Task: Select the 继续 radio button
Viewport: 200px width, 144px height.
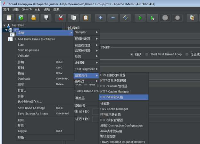Action: click(132, 54)
